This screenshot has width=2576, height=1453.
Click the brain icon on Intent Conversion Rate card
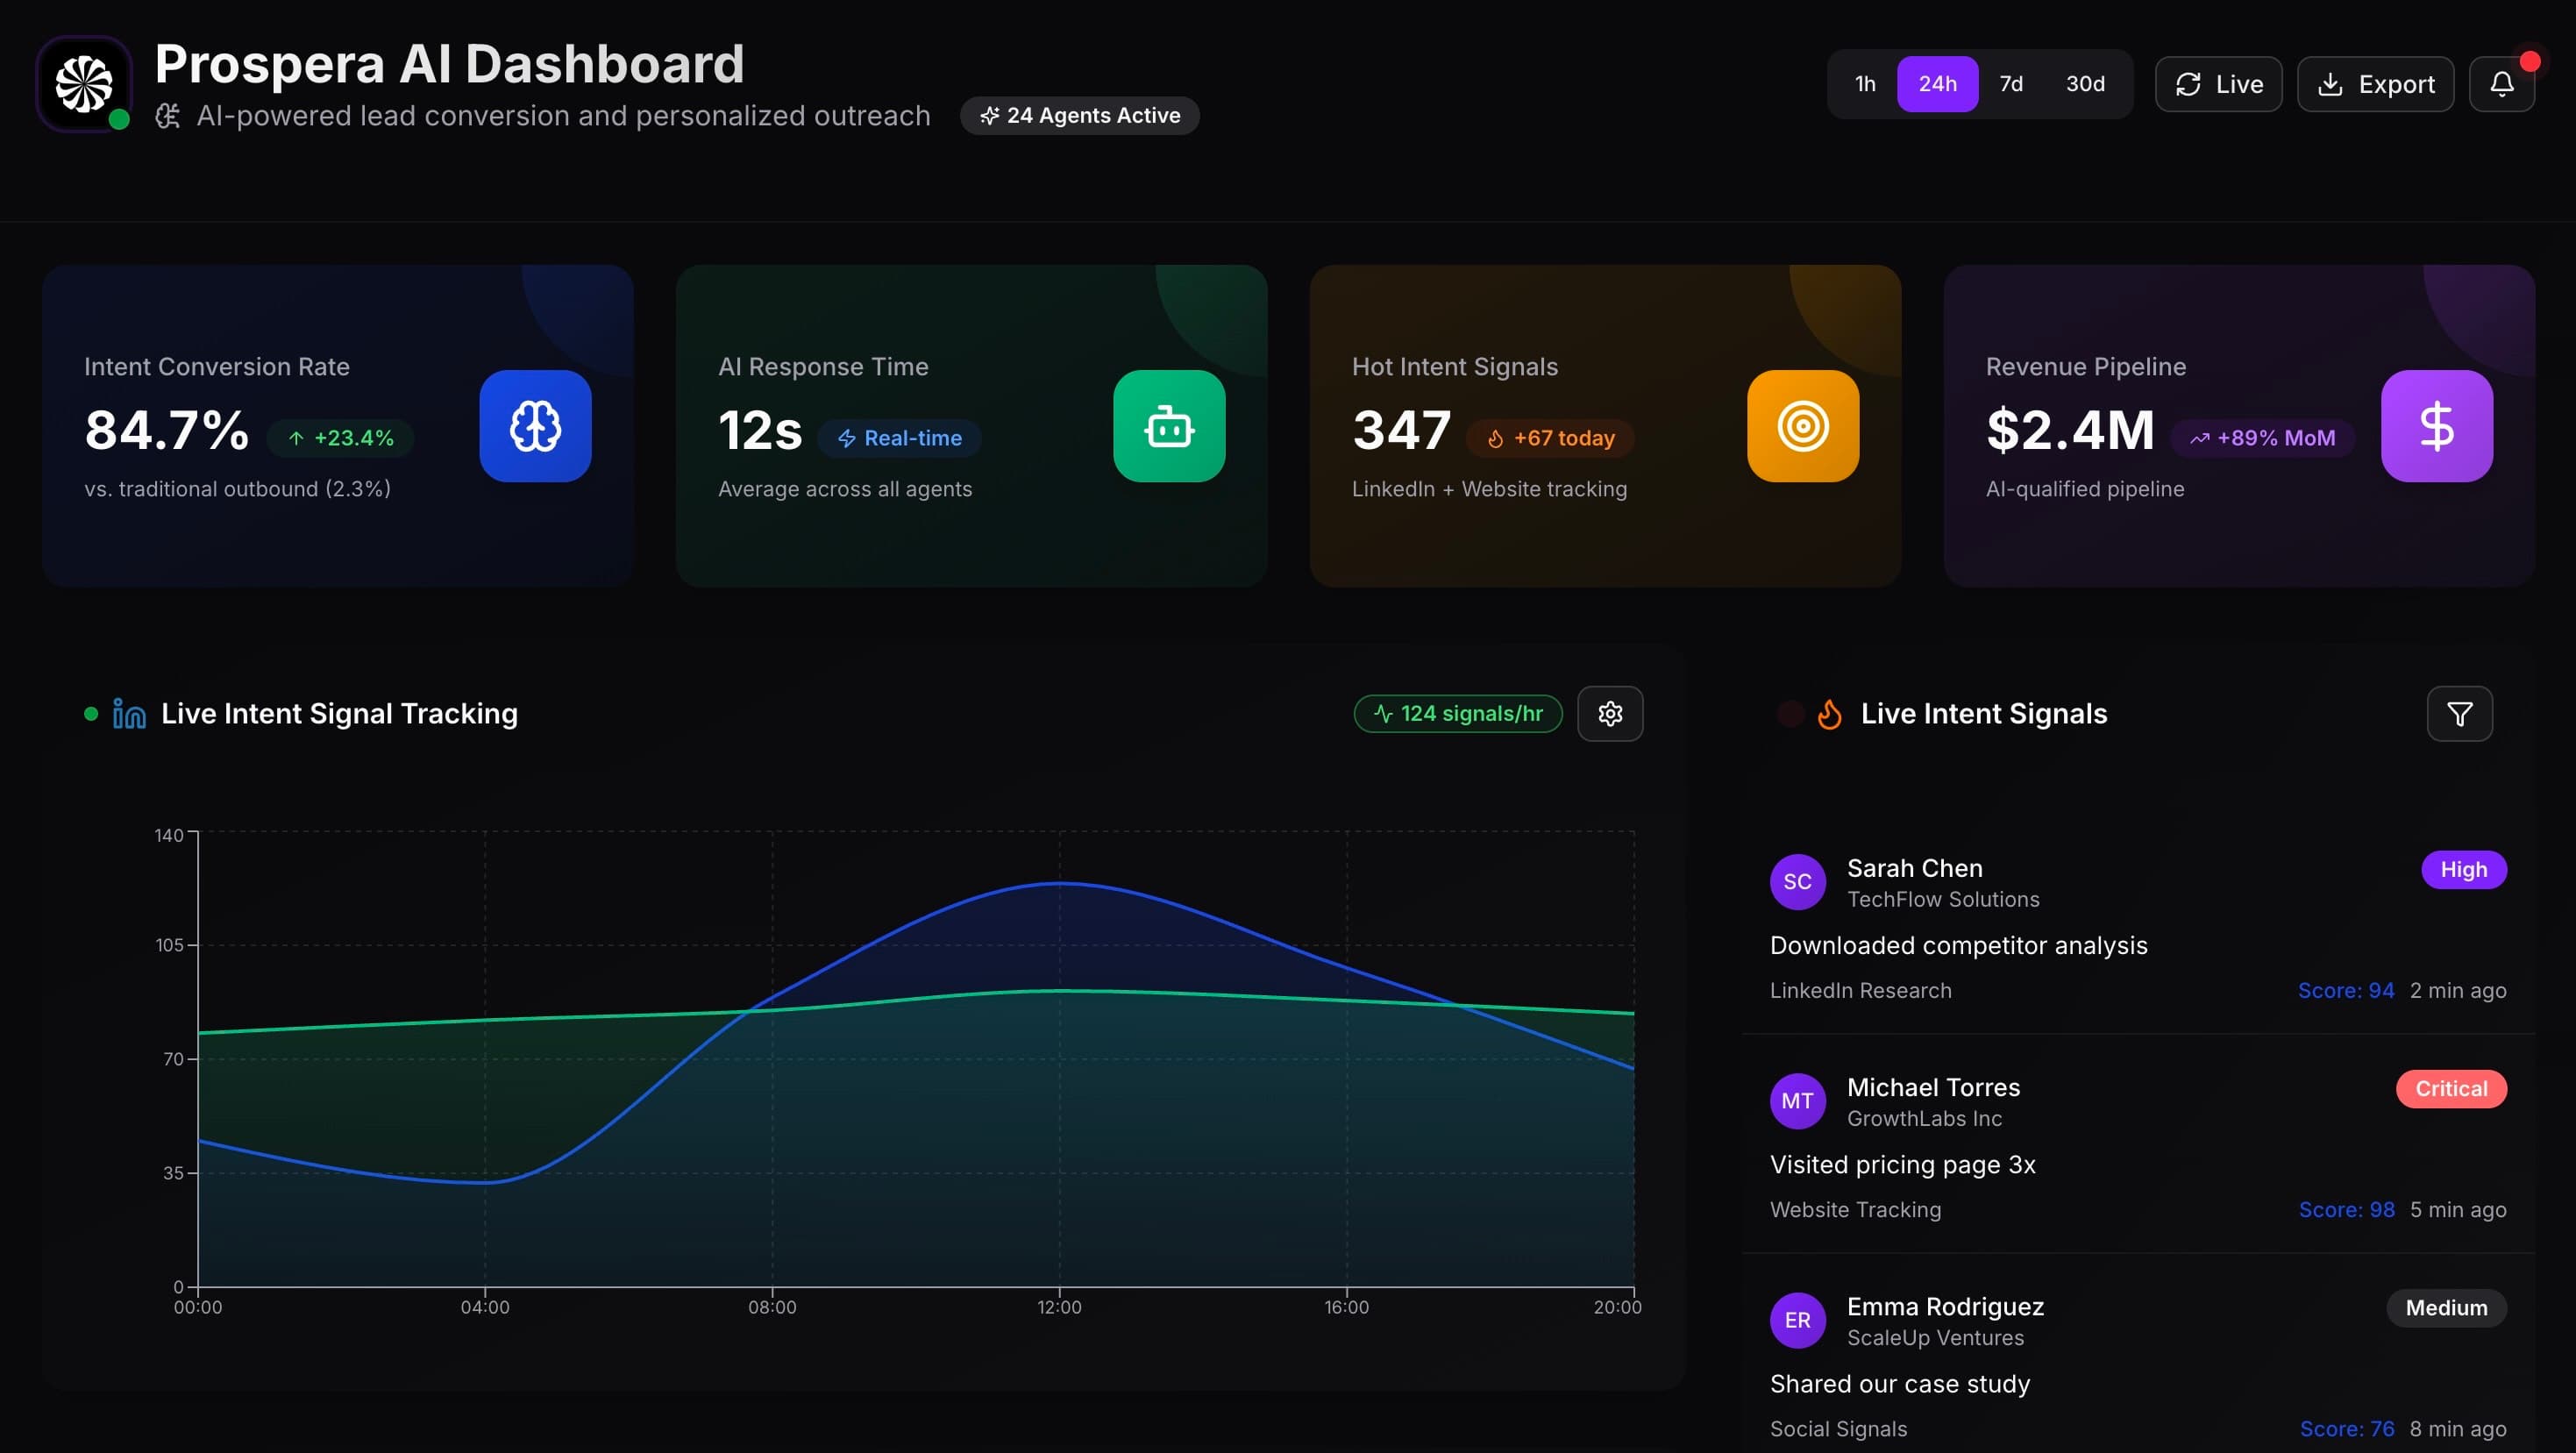coord(536,425)
